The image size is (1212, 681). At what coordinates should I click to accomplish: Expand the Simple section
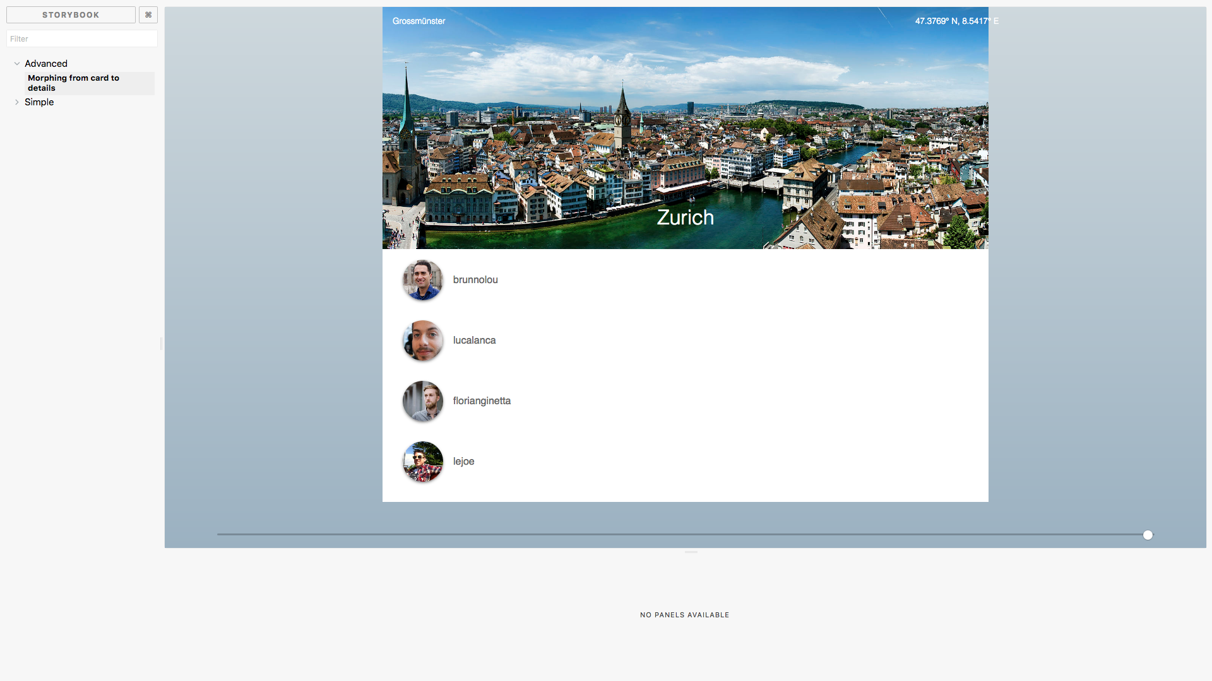pyautogui.click(x=39, y=102)
